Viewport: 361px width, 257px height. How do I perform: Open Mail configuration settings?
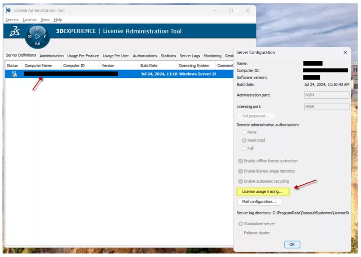[x=259, y=202]
